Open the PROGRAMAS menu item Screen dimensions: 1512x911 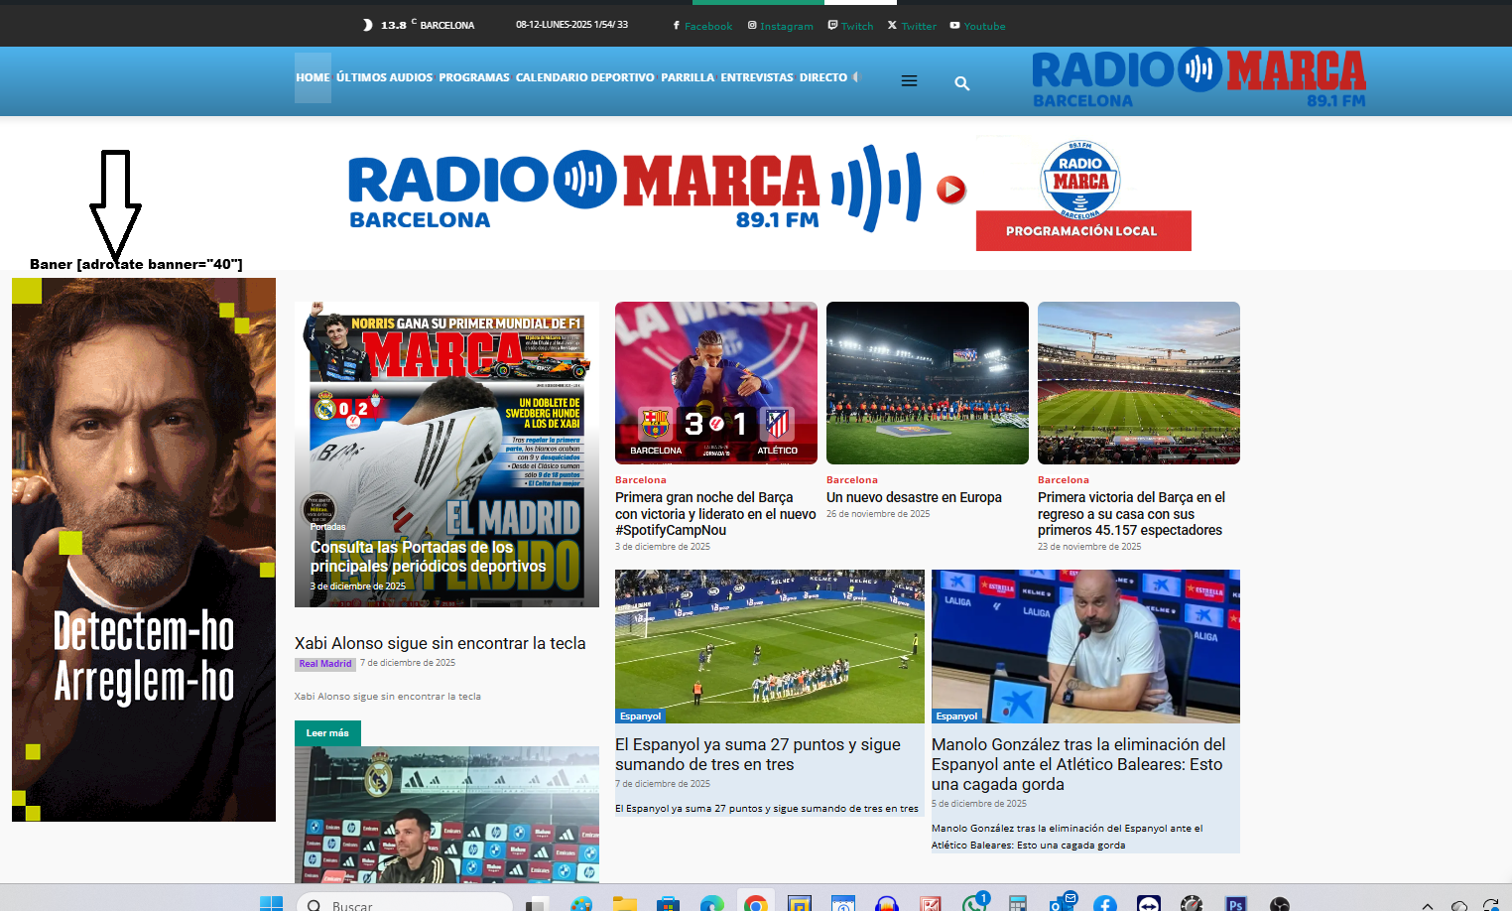pos(474,77)
